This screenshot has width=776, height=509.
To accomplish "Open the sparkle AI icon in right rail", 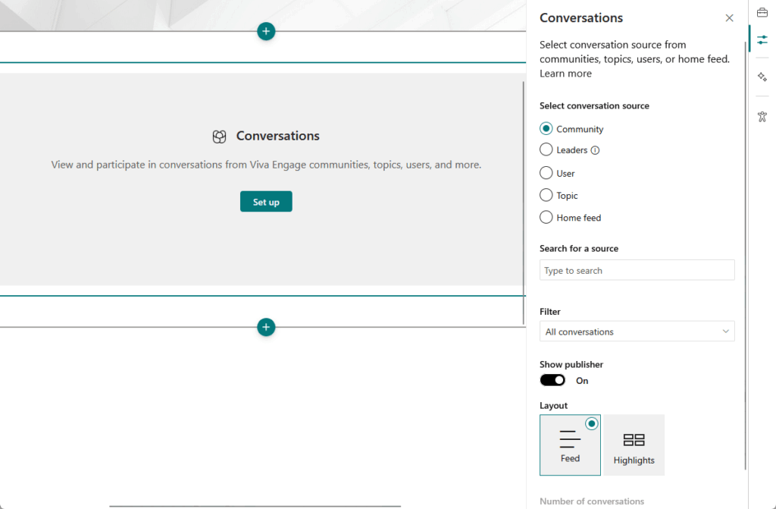I will coord(762,77).
